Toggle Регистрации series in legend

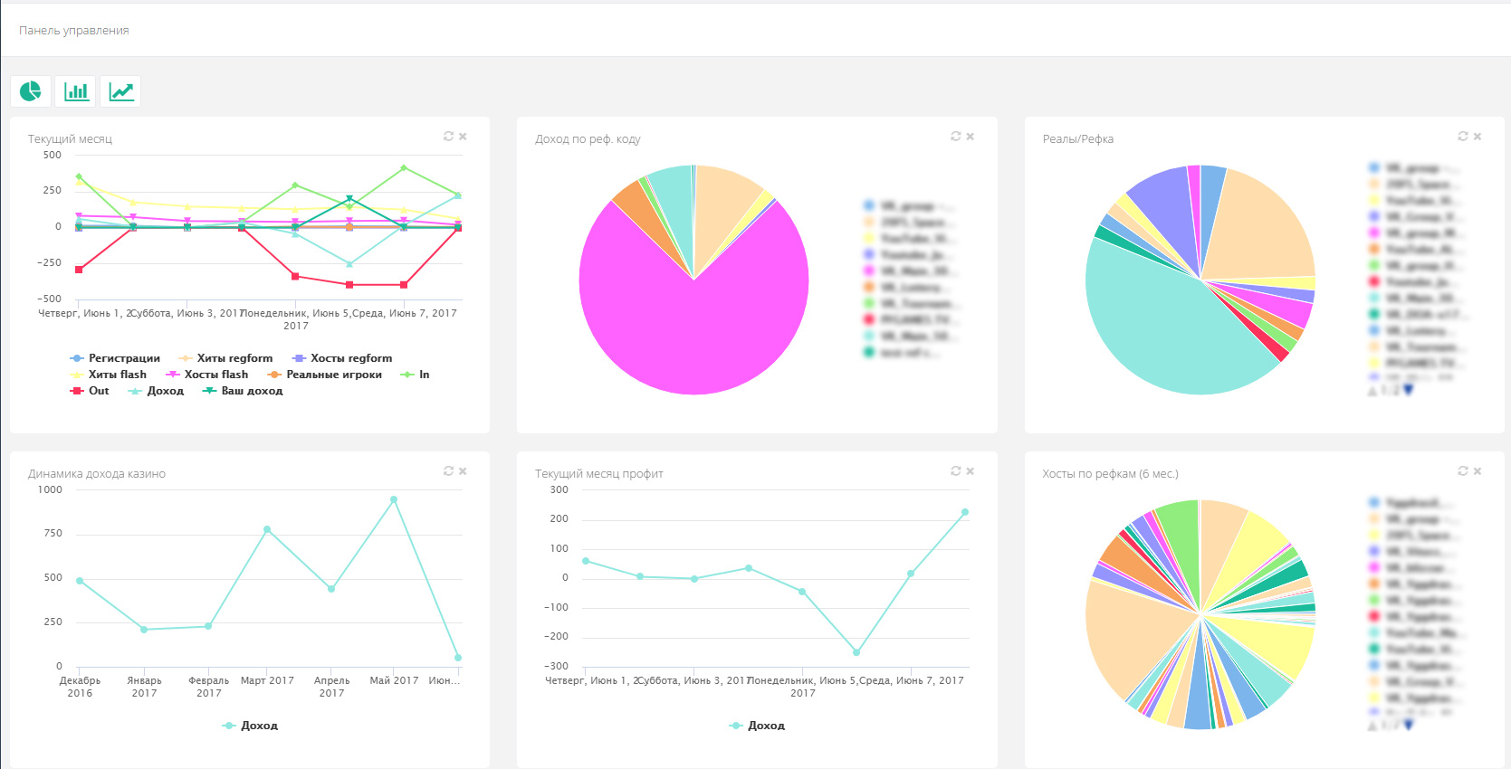[x=115, y=358]
